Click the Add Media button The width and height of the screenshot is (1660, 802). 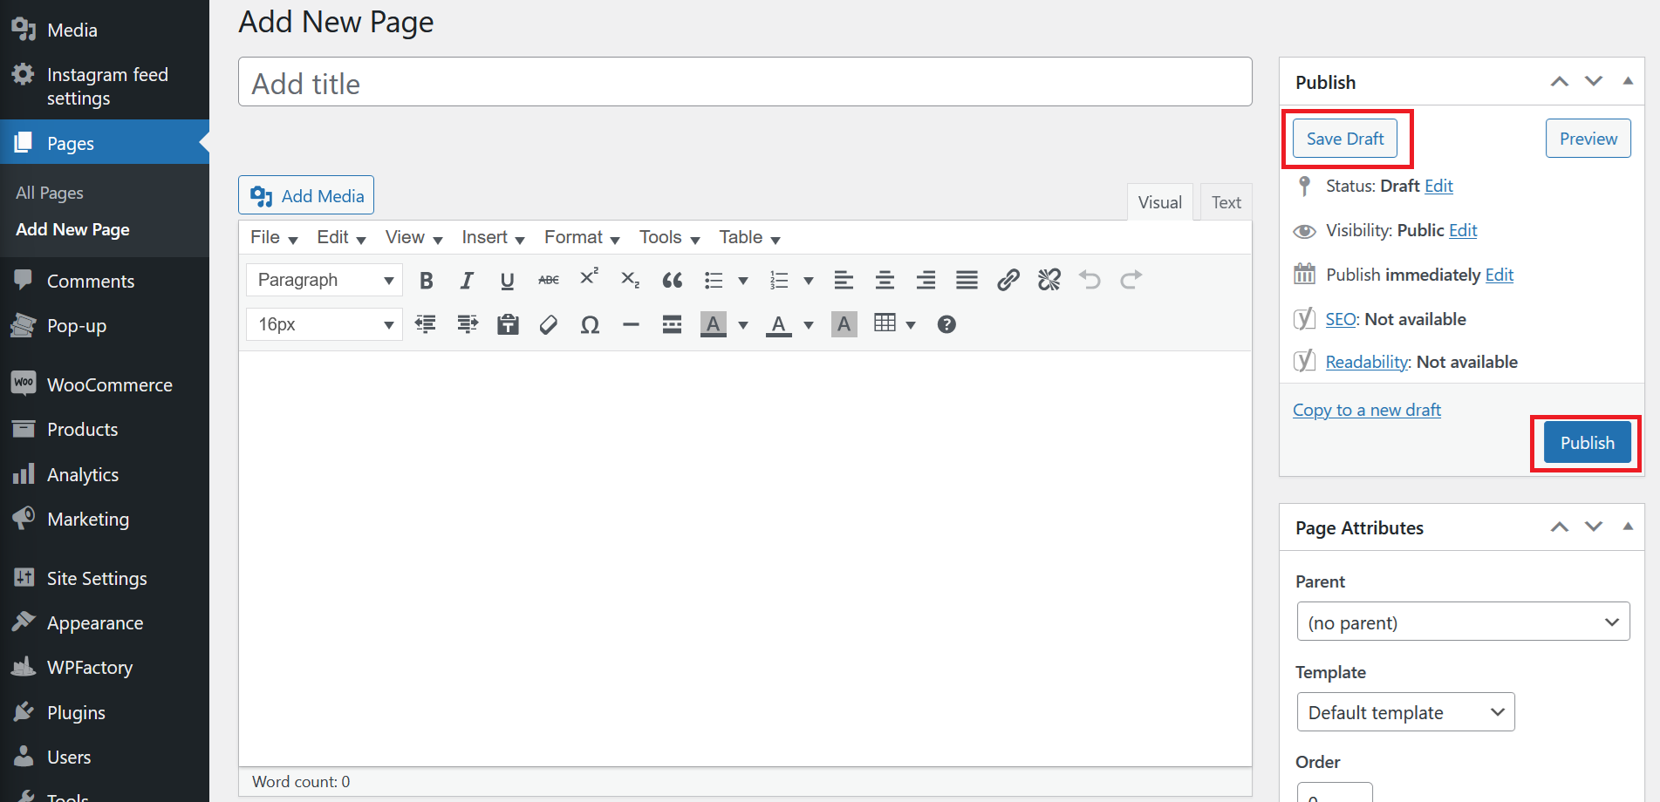[306, 195]
